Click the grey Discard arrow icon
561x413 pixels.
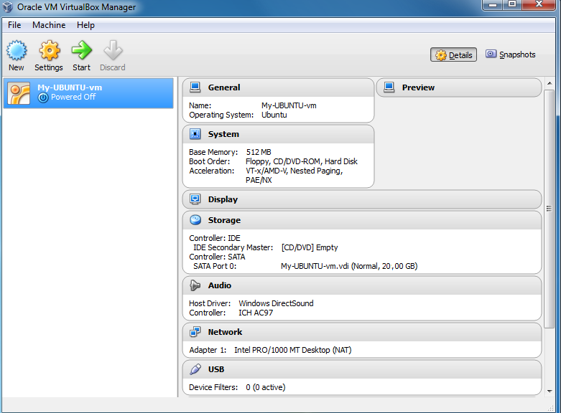pos(113,50)
